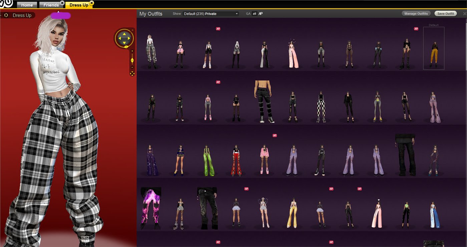Pan camera right with the right arrow
Screen dimensions: 467x247
(129, 38)
